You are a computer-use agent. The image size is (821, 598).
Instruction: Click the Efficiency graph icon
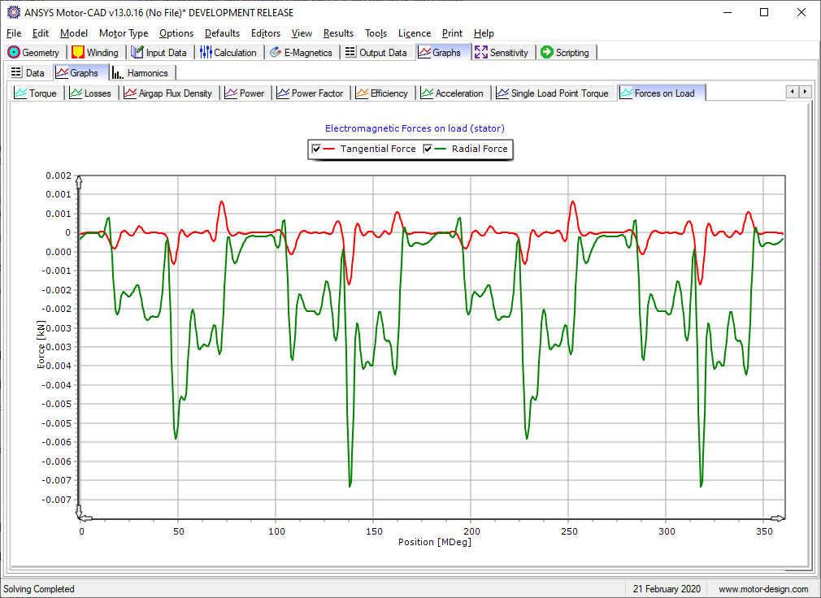click(362, 93)
